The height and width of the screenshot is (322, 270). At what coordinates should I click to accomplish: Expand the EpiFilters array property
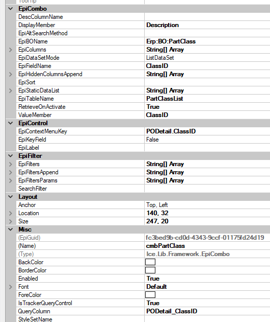click(x=10, y=164)
